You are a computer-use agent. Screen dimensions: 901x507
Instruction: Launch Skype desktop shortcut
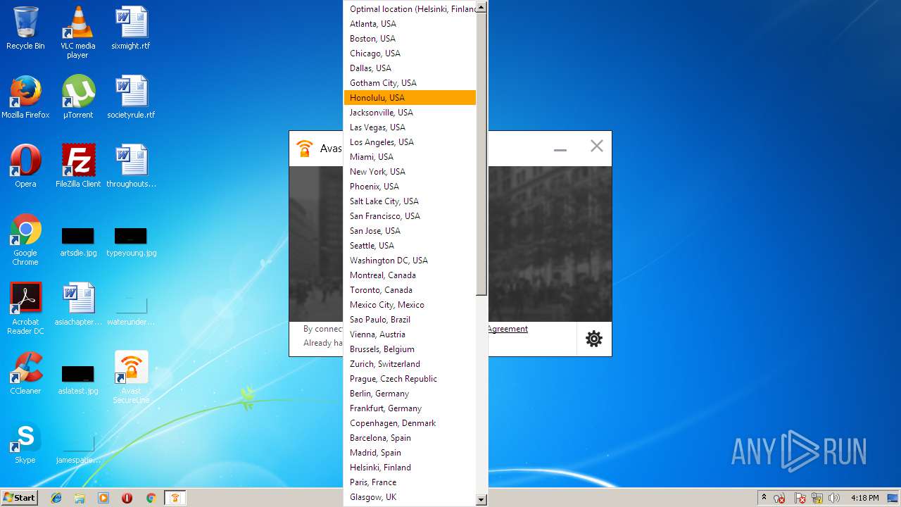[x=25, y=442]
